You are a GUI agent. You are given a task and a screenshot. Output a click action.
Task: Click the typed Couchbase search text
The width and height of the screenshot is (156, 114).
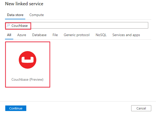[x=20, y=26]
